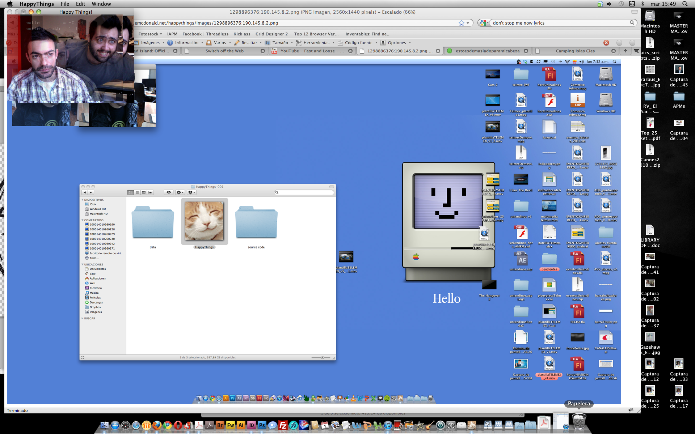Open the Adobe Bridge dock icon

[x=220, y=425]
